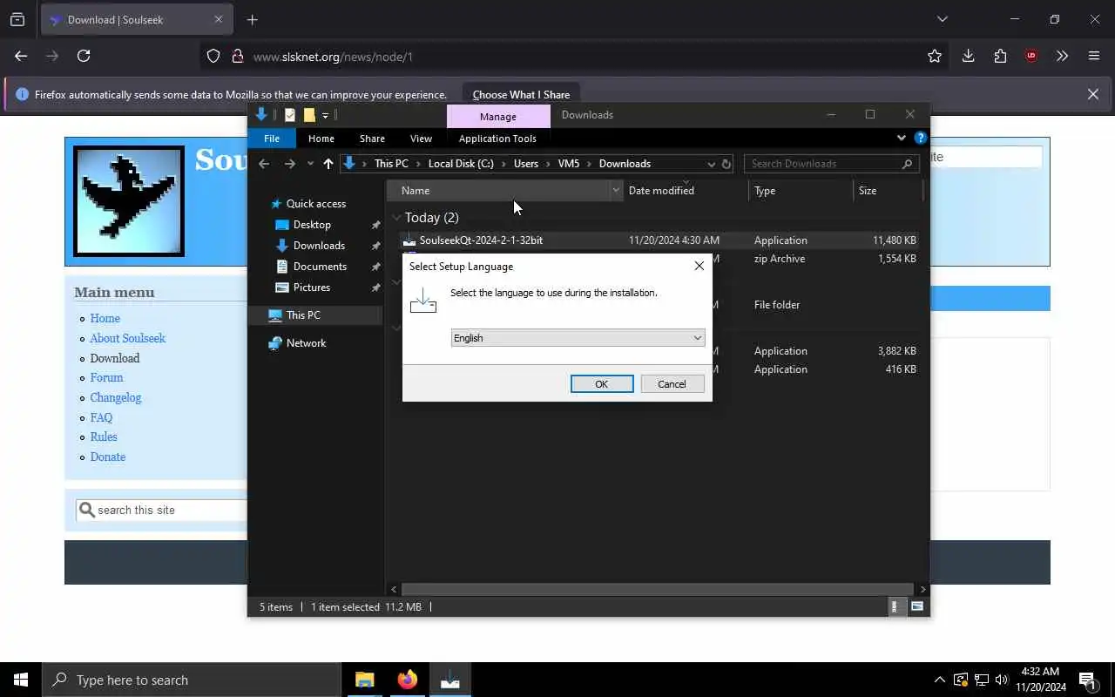Open the Application Tools ribbon tab
This screenshot has width=1115, height=697.
click(x=497, y=139)
